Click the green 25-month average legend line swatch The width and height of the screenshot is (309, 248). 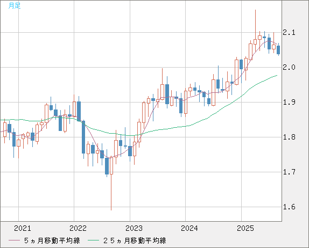click(93, 240)
